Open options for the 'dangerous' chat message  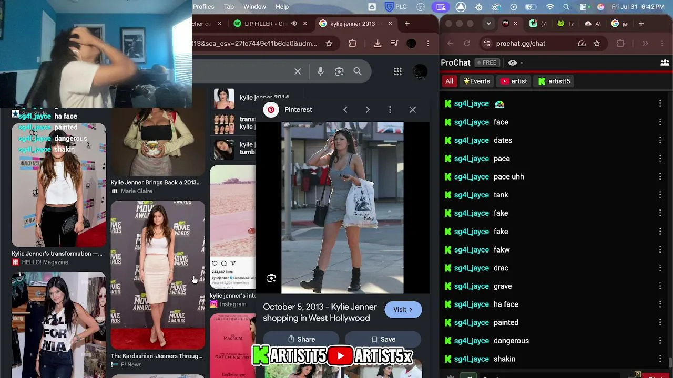[x=660, y=341]
